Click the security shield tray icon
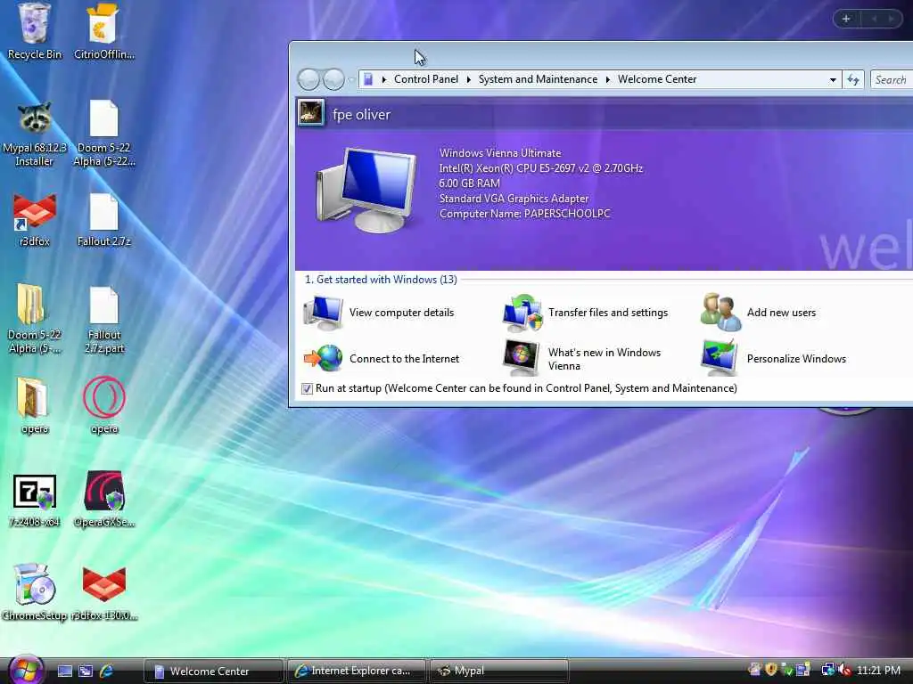913x684 pixels. click(x=771, y=670)
